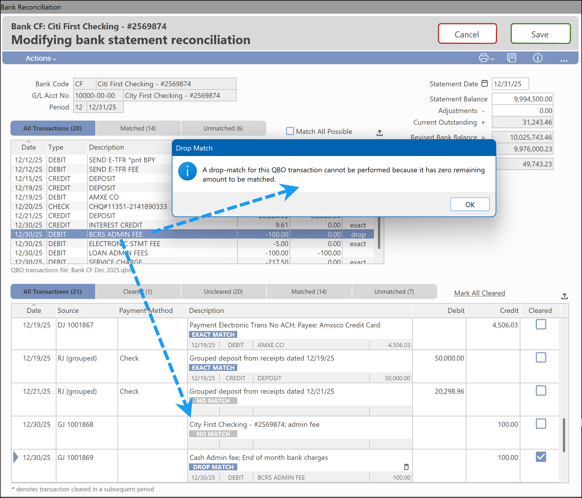
Task: Check Cleared box for DJ 1001867
Action: coord(541,324)
